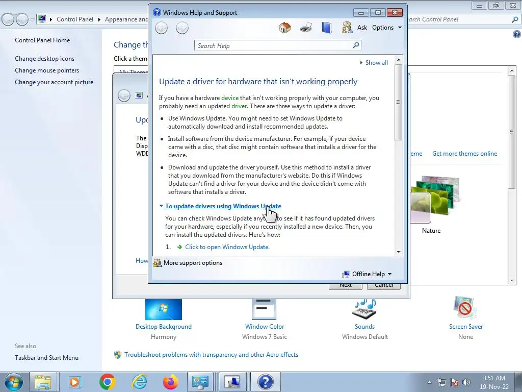Screen dimensions: 522x392
Task: Open Taskbar and Start Menu link
Action: click(x=46, y=358)
